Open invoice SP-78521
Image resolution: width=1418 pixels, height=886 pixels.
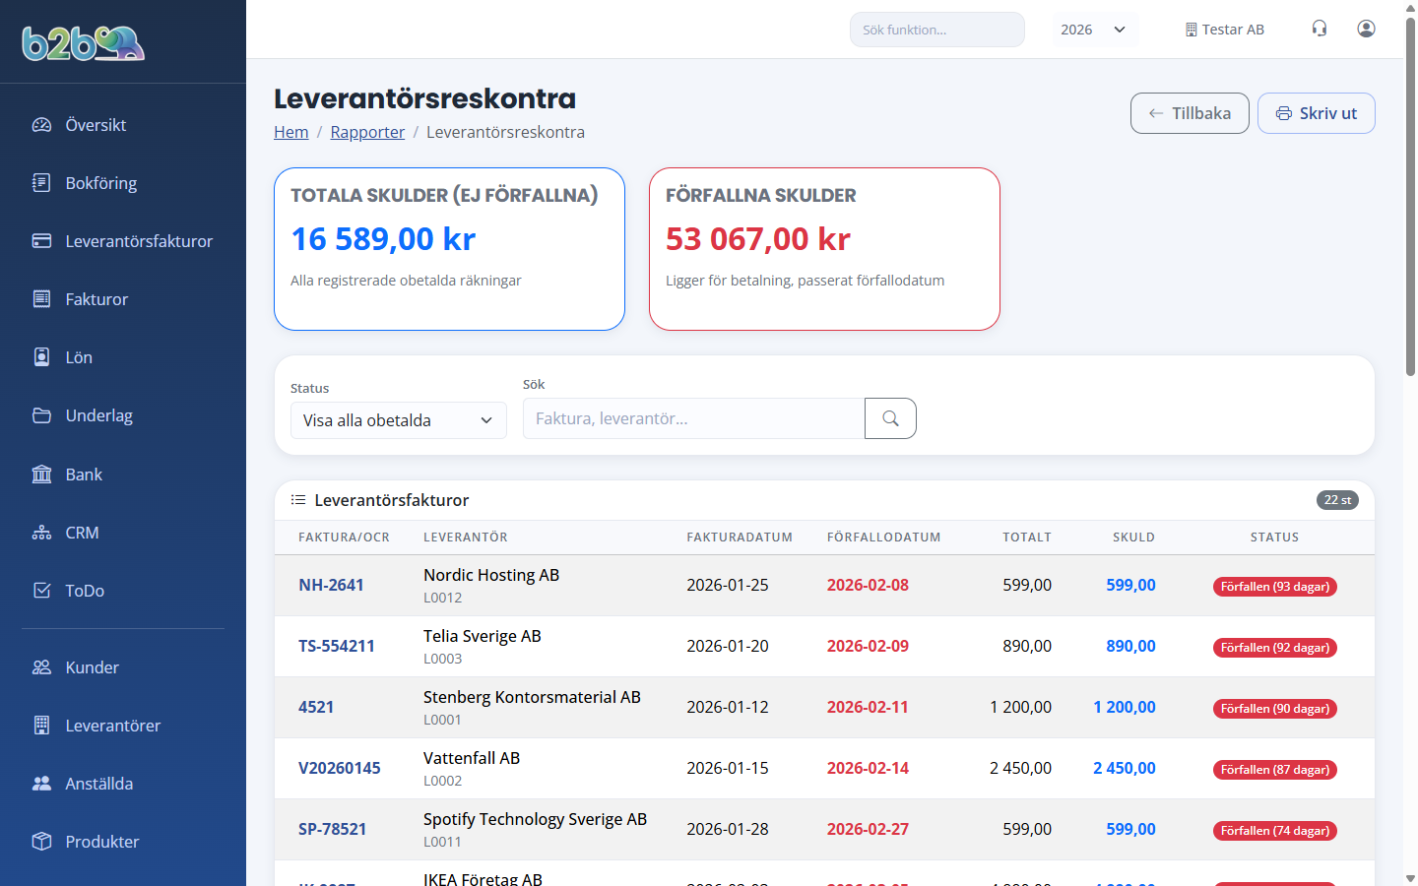pos(332,829)
